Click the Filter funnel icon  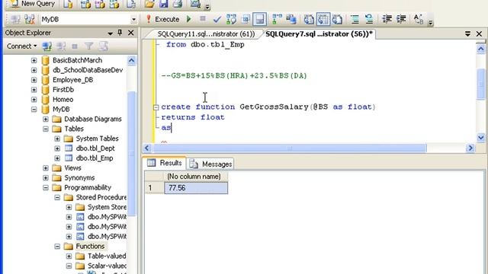click(89, 46)
